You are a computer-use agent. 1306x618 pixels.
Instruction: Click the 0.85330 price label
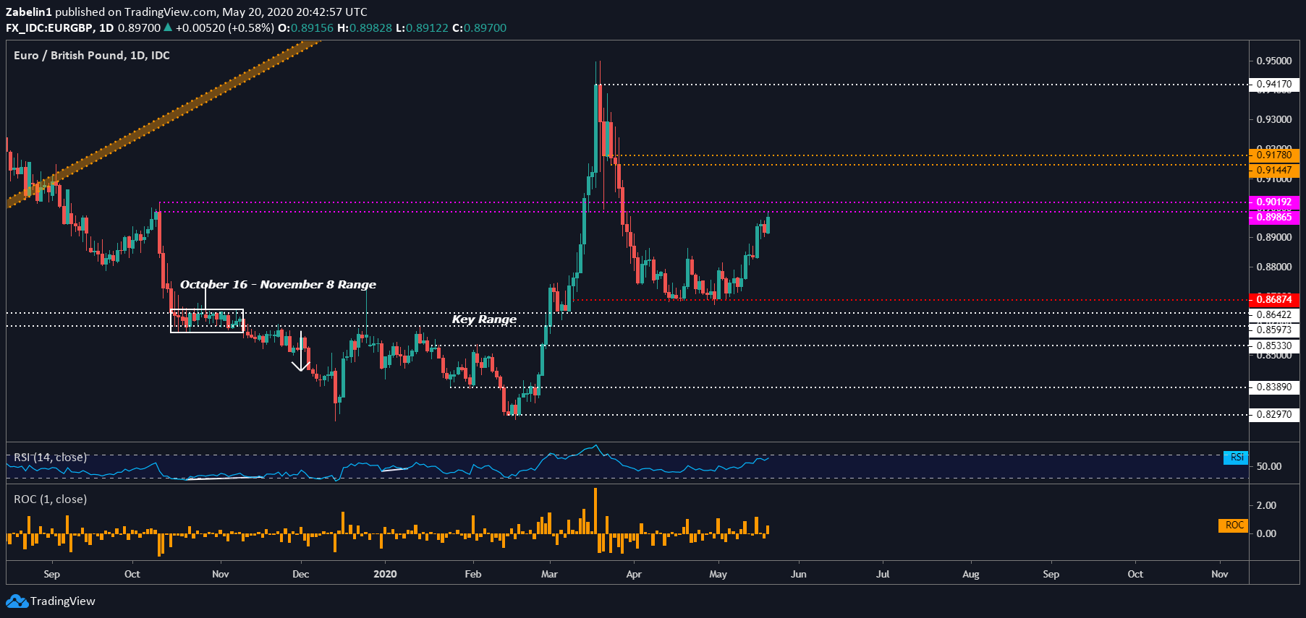1274,346
